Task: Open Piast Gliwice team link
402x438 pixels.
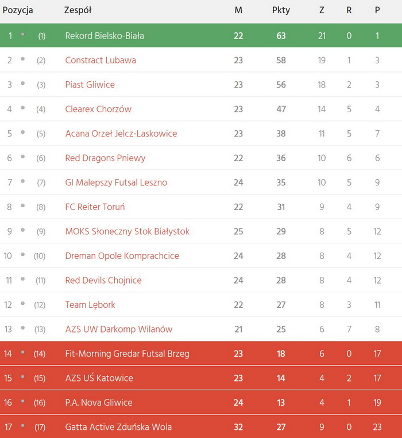Action: 90,85
